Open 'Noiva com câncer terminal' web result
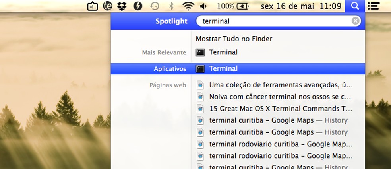This screenshot has width=391, height=169. click(280, 97)
